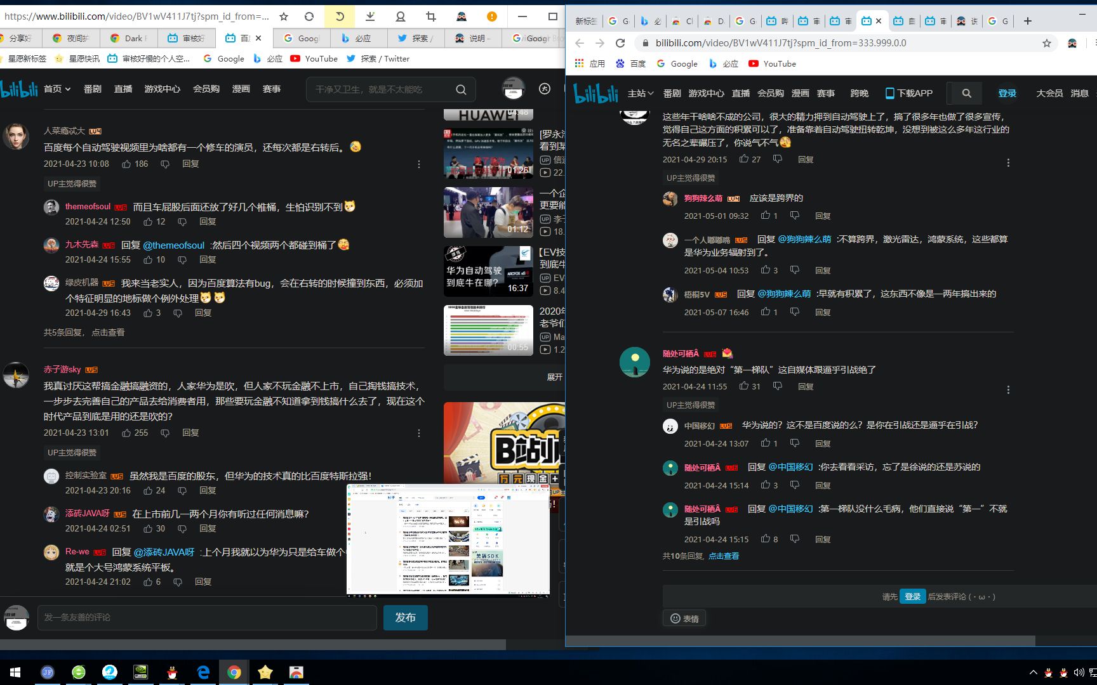This screenshot has height=685, width=1097.
Task: Click volume icon in system tray
Action: (1079, 672)
